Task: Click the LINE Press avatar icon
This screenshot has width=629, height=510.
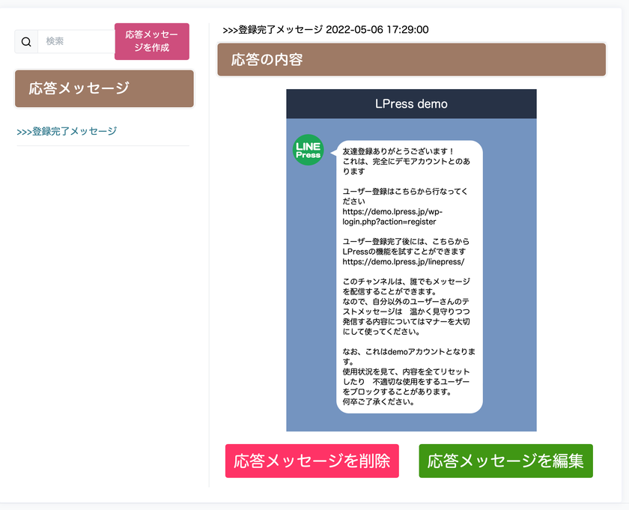Action: tap(308, 150)
